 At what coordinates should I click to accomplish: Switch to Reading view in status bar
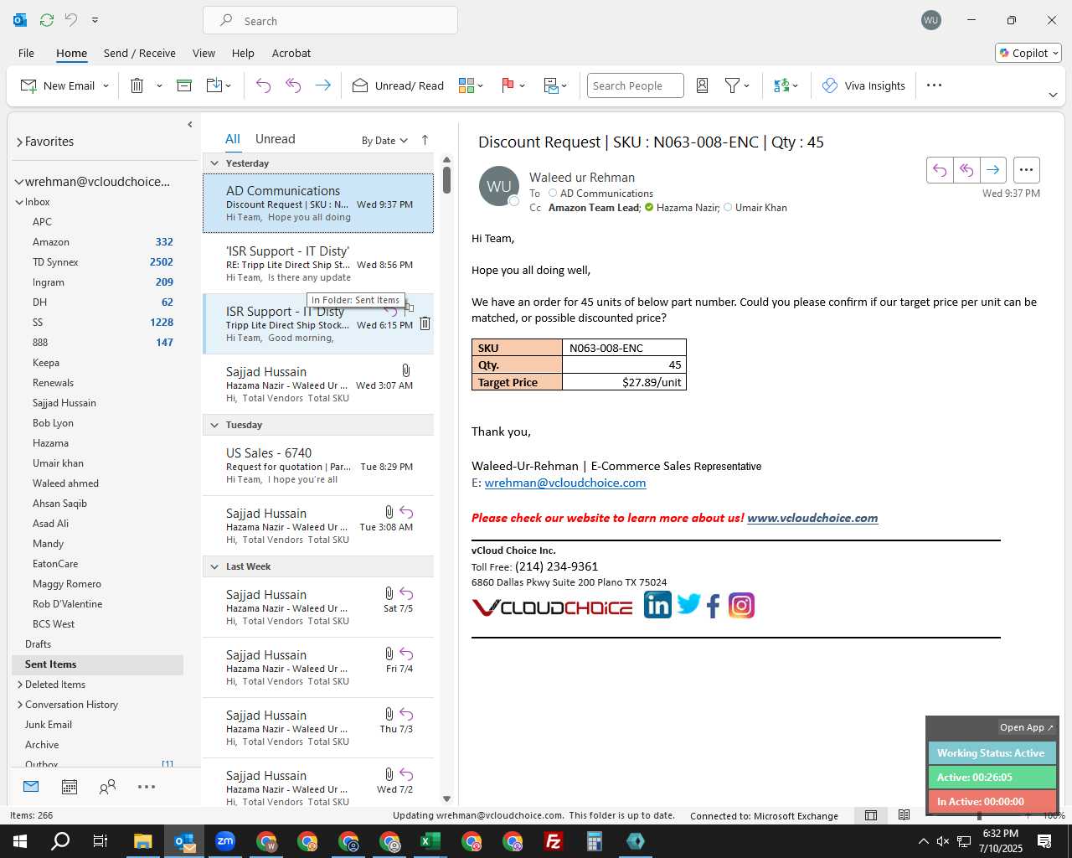(904, 815)
